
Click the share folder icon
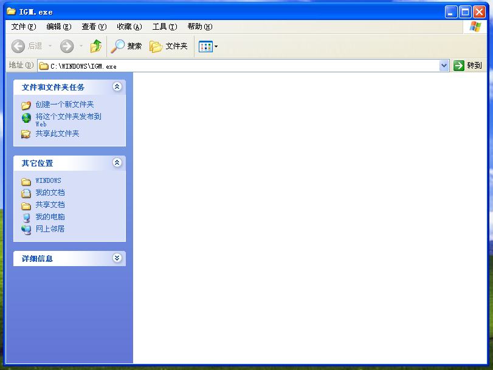[x=26, y=134]
